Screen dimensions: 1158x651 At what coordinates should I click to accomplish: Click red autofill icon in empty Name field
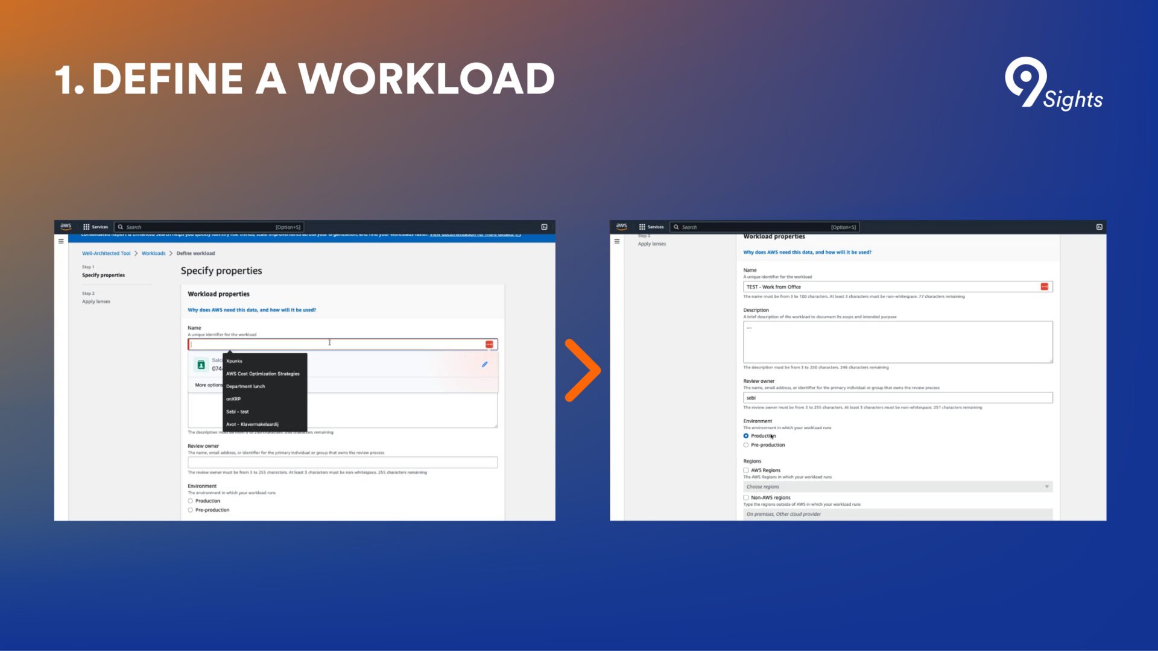click(489, 344)
